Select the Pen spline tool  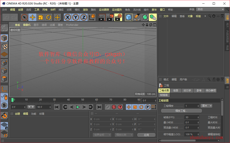coord(137,18)
